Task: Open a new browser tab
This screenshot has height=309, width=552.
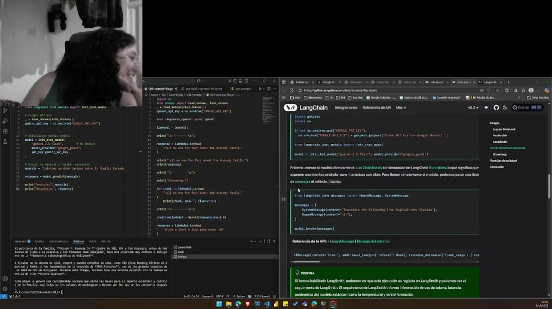Action: (x=508, y=82)
